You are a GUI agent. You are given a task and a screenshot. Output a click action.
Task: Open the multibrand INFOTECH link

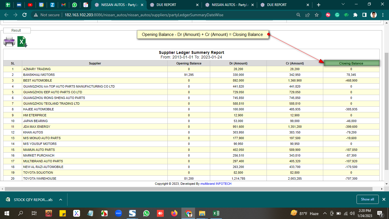point(216,184)
